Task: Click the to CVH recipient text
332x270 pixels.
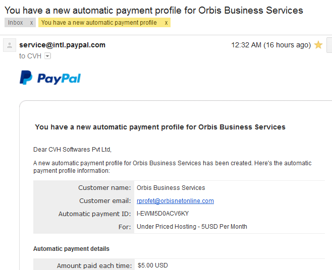Action: [30, 56]
